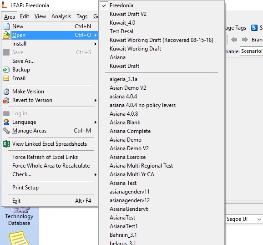Click the Language person icon
263x245 pixels.
click(6, 122)
